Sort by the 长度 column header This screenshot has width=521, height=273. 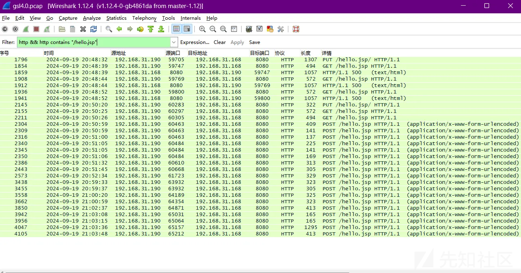click(310, 53)
